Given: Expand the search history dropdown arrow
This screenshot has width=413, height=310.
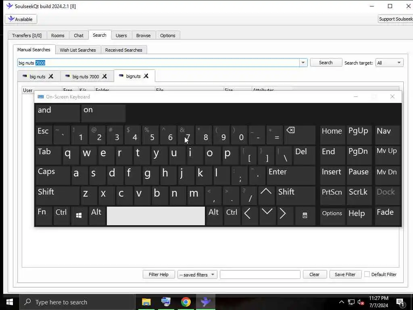Looking at the screenshot, I should pyautogui.click(x=303, y=63).
